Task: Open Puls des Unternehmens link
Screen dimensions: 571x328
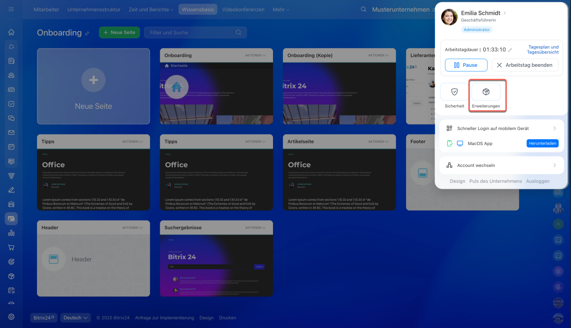Action: 496,181
